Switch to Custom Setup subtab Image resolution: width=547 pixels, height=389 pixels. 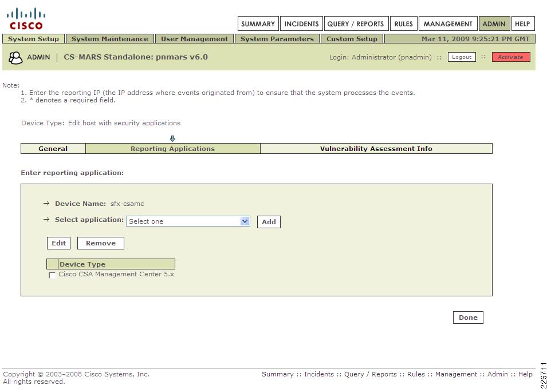pos(352,39)
